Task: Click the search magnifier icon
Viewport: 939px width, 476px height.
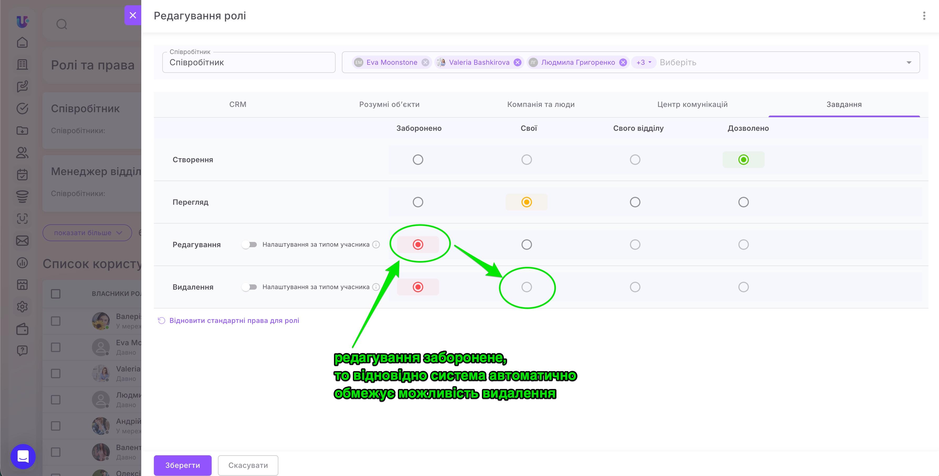Action: click(62, 24)
